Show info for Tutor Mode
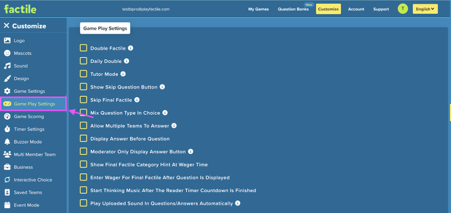The width and height of the screenshot is (451, 213). 123,74
